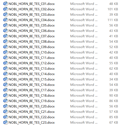
Task: Select the 101 KB size entry
Action: coord(113,9)
